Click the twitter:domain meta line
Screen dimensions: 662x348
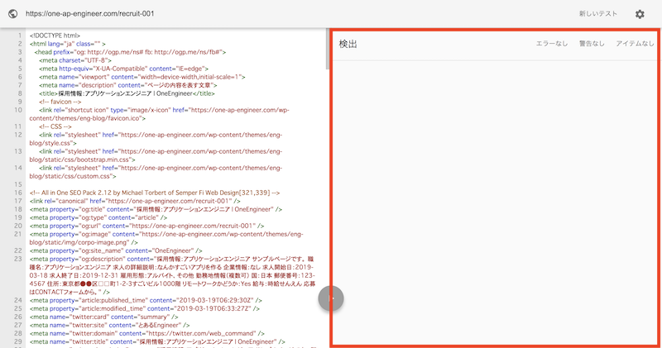147,333
